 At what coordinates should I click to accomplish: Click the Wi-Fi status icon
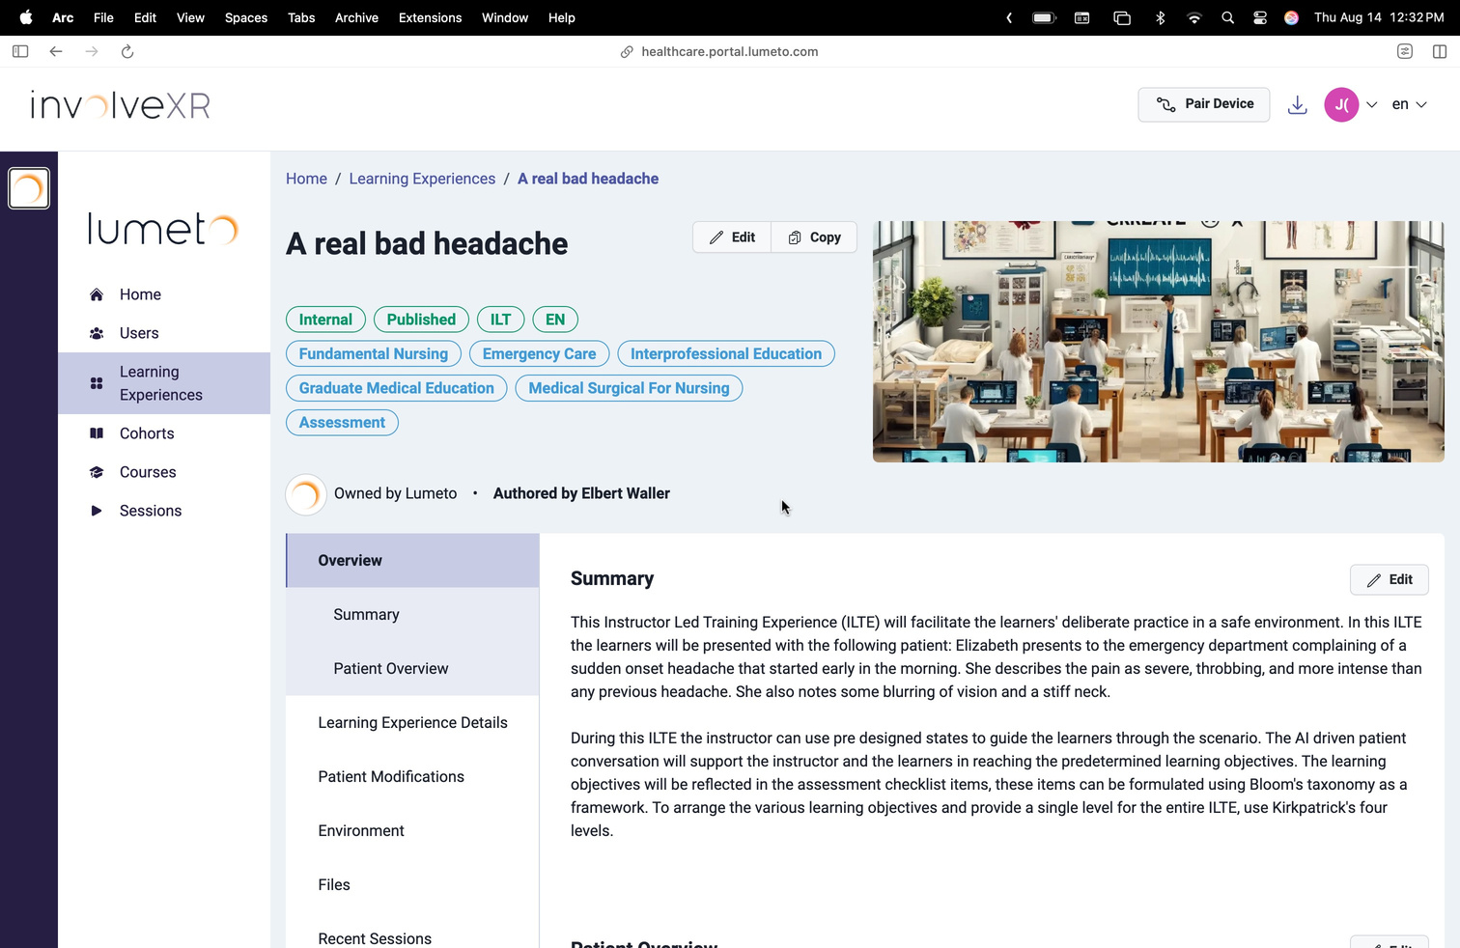1194,17
